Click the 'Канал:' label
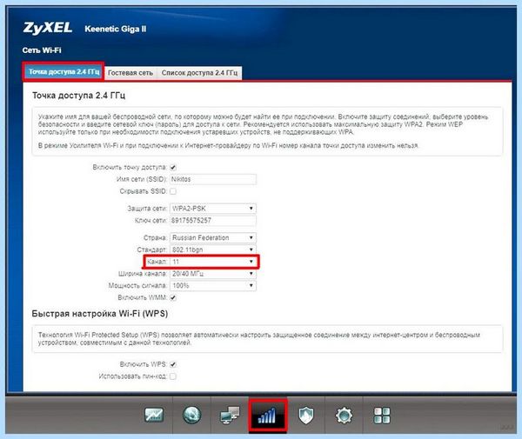This screenshot has height=439, width=522. 157,262
